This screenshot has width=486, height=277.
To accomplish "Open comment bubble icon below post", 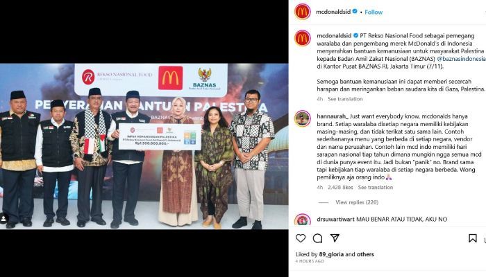I will coord(317,238).
